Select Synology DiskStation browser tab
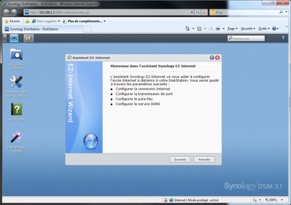This screenshot has width=291, height=205. point(43,29)
